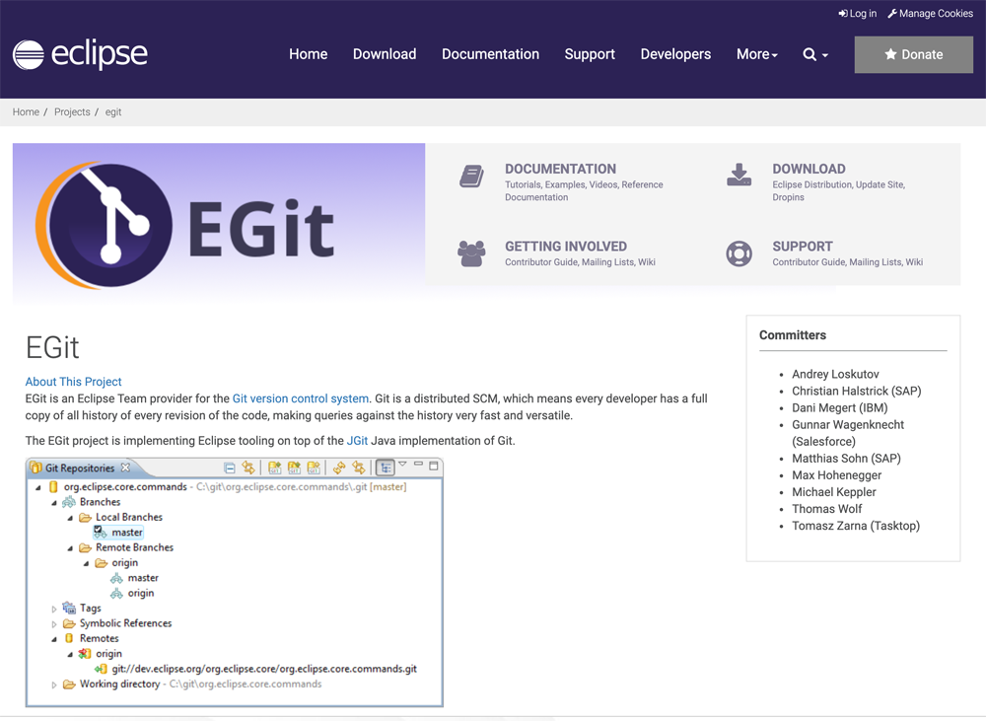986x721 pixels.
Task: Click committer name Thomas Wolf
Action: [827, 508]
